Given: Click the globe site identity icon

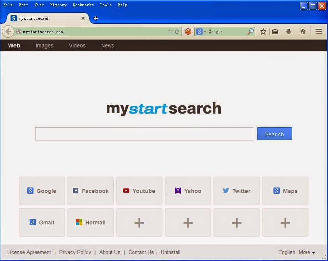Looking at the screenshot, I should tap(19, 32).
